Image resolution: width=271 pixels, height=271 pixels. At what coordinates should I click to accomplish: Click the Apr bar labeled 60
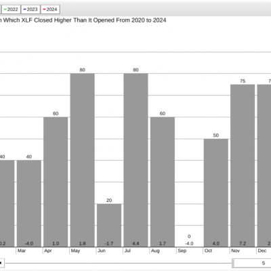coord(56,182)
